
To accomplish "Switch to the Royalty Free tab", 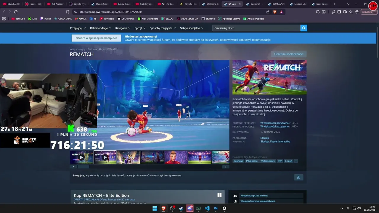I will 189,4.
